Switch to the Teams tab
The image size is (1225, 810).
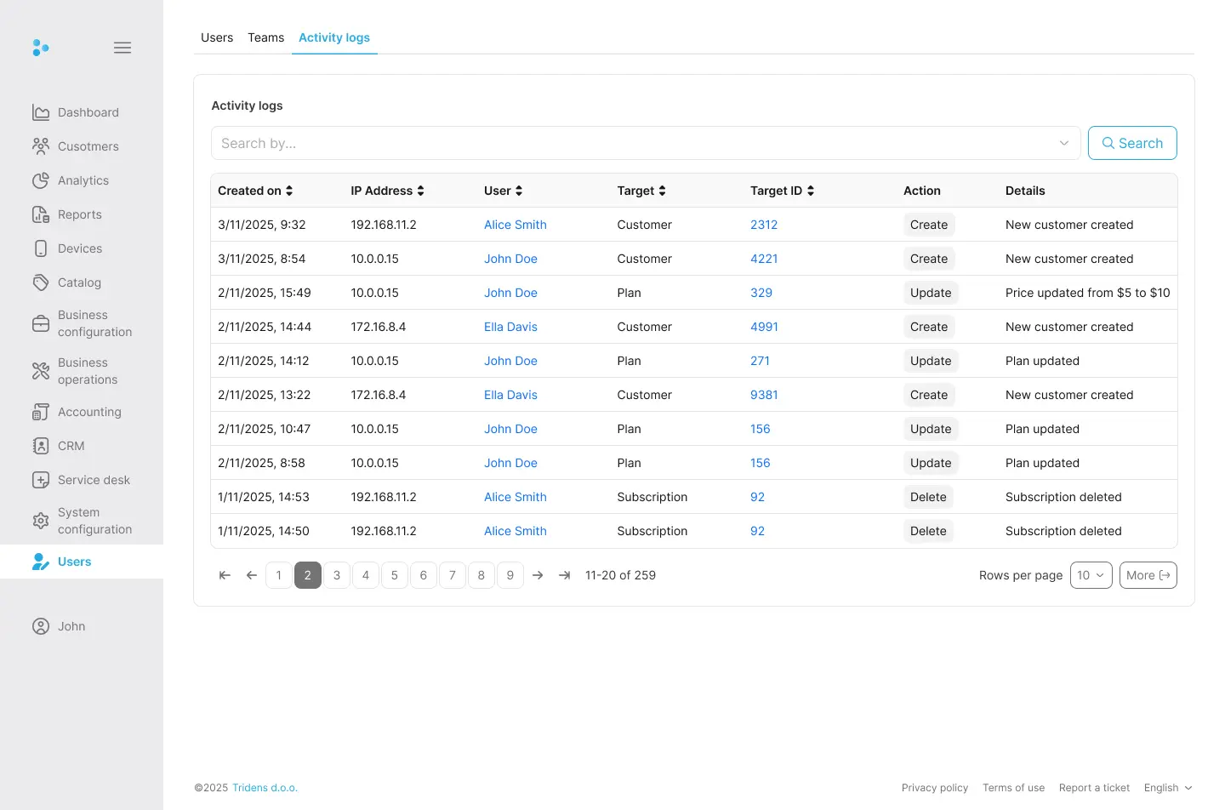tap(265, 37)
